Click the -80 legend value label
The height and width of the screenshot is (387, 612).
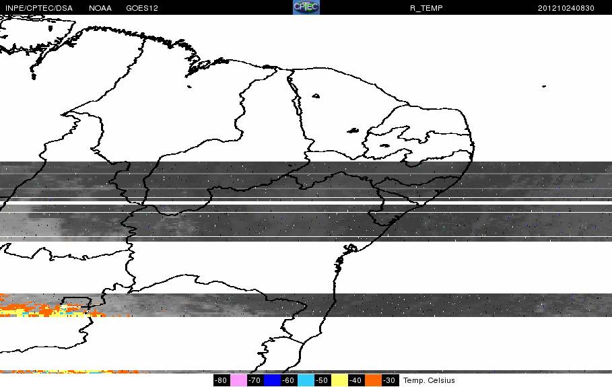click(x=222, y=380)
